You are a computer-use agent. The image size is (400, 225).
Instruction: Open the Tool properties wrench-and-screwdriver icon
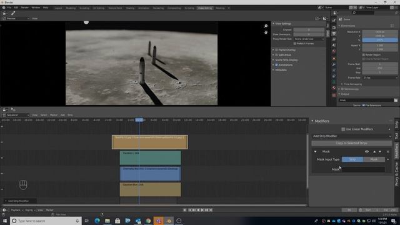[334, 20]
